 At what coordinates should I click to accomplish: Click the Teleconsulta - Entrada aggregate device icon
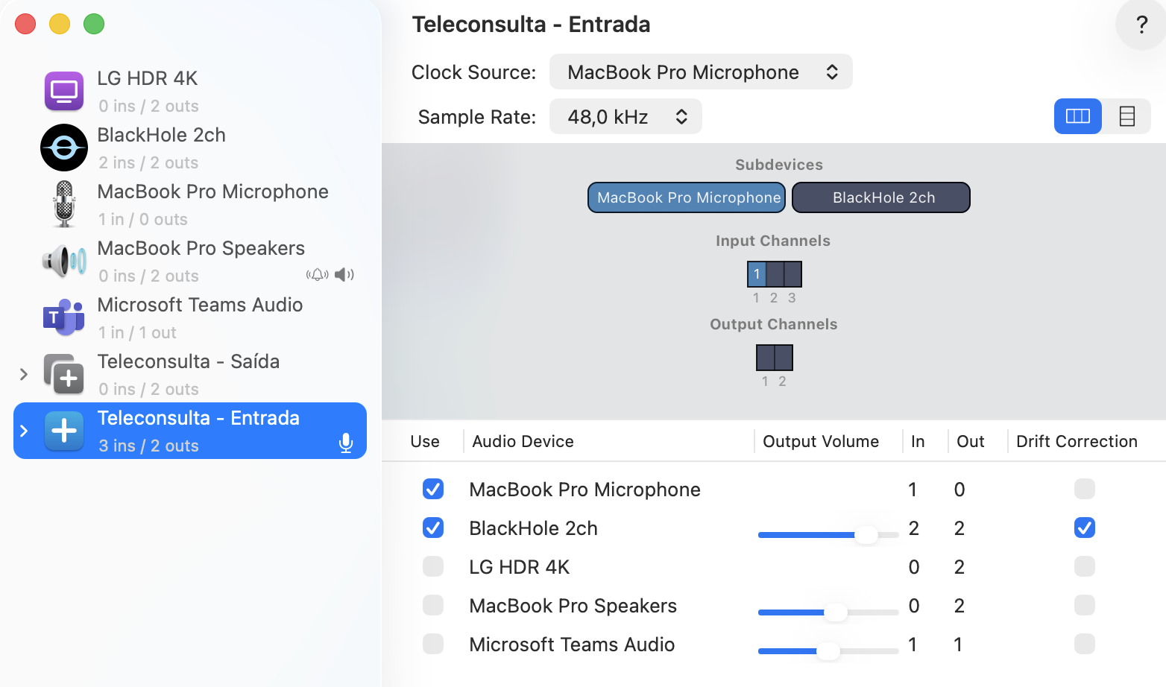64,431
